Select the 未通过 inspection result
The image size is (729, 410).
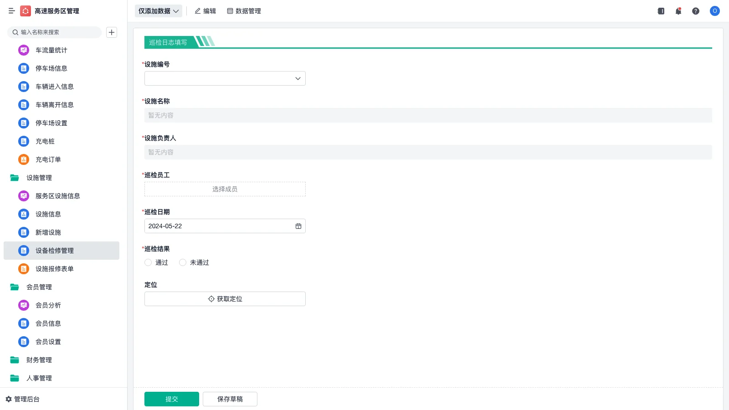point(183,262)
